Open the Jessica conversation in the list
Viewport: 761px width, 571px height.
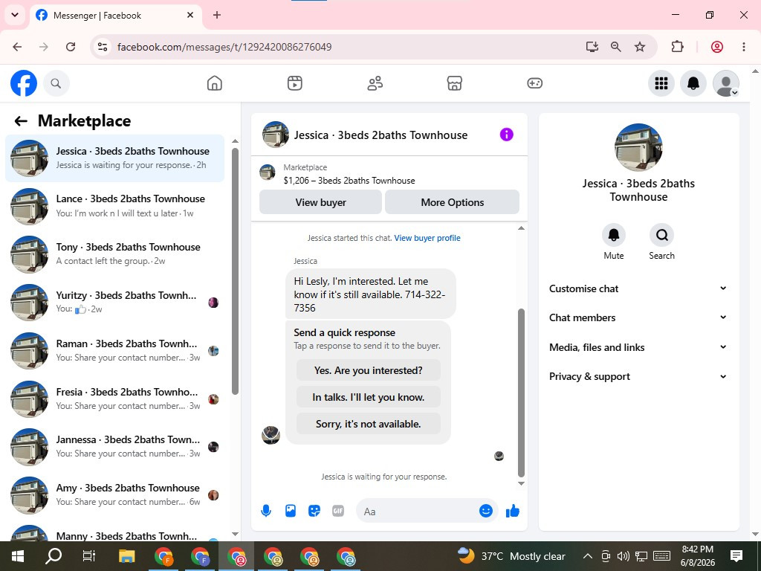115,158
